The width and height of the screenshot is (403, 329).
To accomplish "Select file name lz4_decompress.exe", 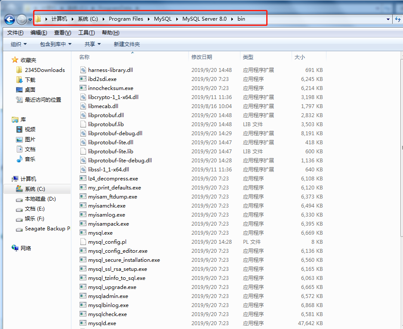I will (113, 178).
